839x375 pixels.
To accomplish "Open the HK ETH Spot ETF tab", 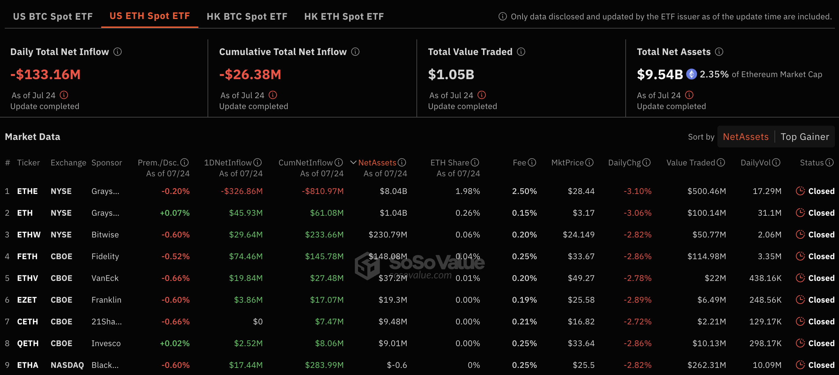I will pyautogui.click(x=344, y=16).
